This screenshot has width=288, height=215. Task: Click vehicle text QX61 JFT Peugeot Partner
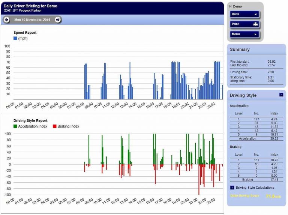point(22,11)
